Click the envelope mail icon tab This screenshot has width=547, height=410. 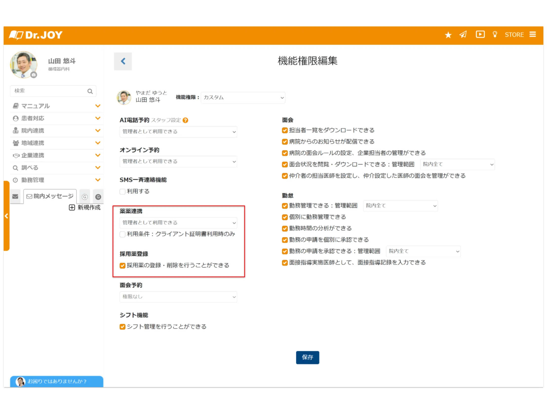pyautogui.click(x=15, y=196)
